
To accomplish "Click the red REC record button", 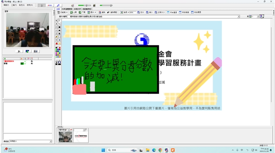I will pyautogui.click(x=50, y=6).
